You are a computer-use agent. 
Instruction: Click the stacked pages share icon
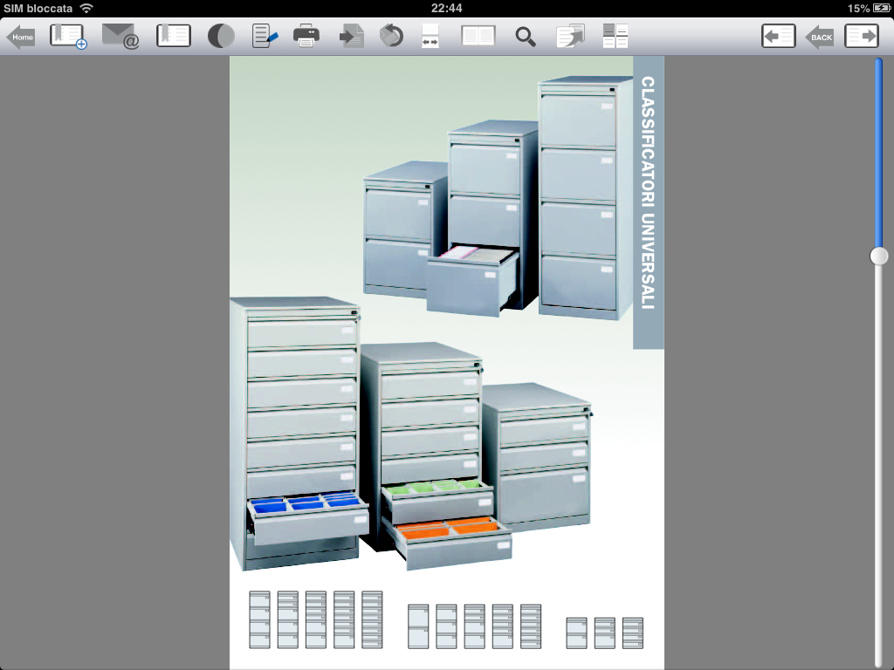coord(570,37)
